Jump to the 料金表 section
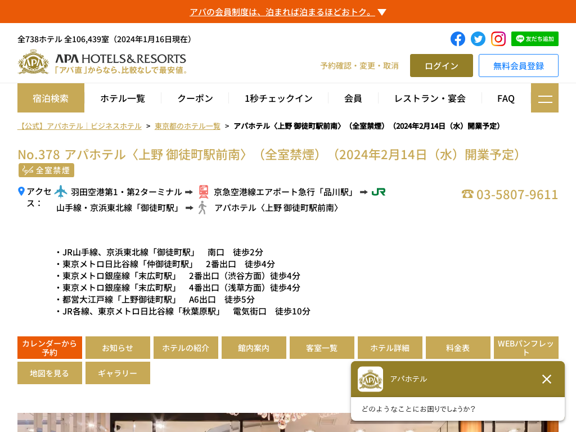The width and height of the screenshot is (576, 432). (458, 348)
